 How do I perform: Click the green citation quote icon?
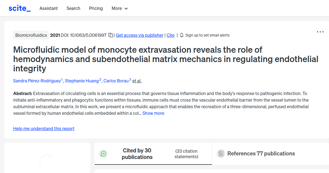103,154
